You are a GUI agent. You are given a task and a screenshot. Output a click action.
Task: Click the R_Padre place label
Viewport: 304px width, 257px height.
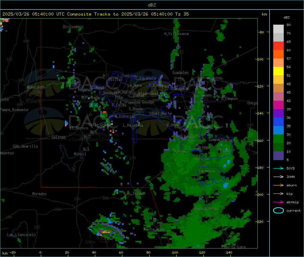click(x=194, y=127)
